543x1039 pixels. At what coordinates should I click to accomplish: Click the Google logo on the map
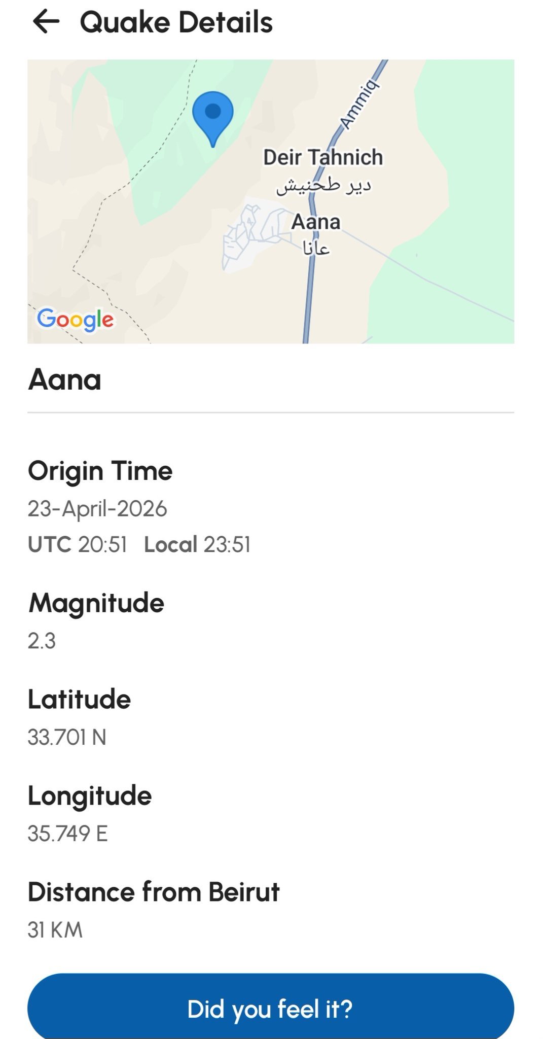tap(75, 319)
